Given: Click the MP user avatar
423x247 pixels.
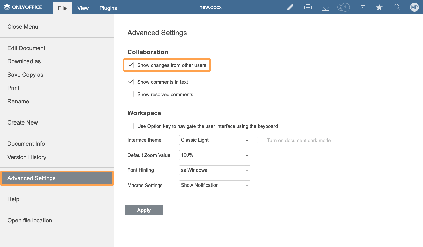Looking at the screenshot, I should 414,7.
